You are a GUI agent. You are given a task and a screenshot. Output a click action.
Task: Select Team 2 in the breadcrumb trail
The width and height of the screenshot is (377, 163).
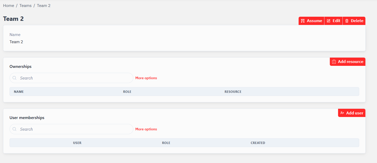click(44, 6)
